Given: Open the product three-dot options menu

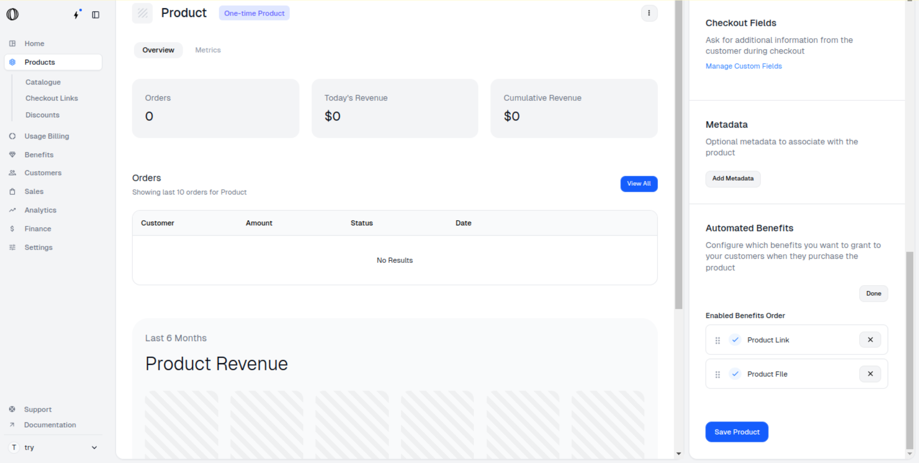Looking at the screenshot, I should pos(649,13).
